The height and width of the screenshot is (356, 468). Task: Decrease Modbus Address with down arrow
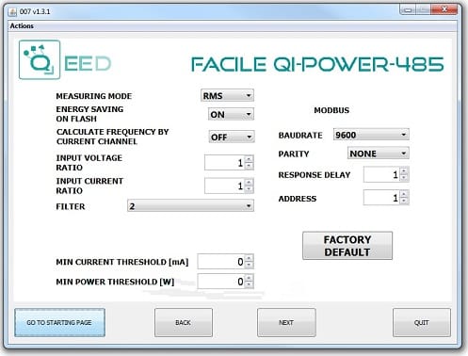(x=404, y=201)
